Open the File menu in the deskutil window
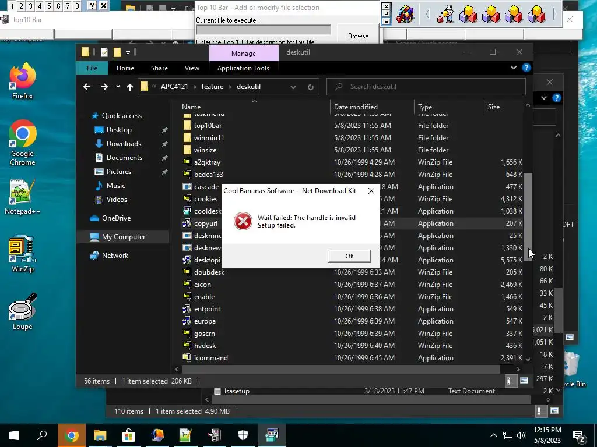The width and height of the screenshot is (597, 447). tap(92, 68)
